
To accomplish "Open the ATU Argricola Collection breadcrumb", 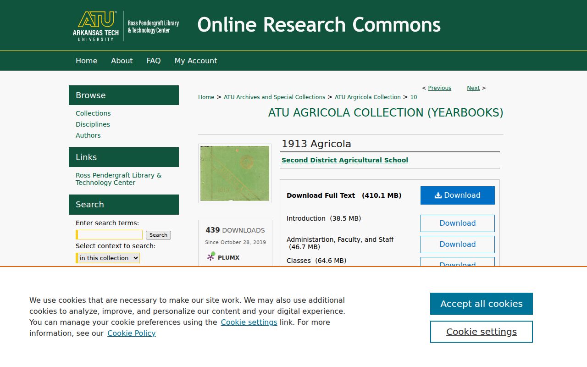I will tap(368, 97).
